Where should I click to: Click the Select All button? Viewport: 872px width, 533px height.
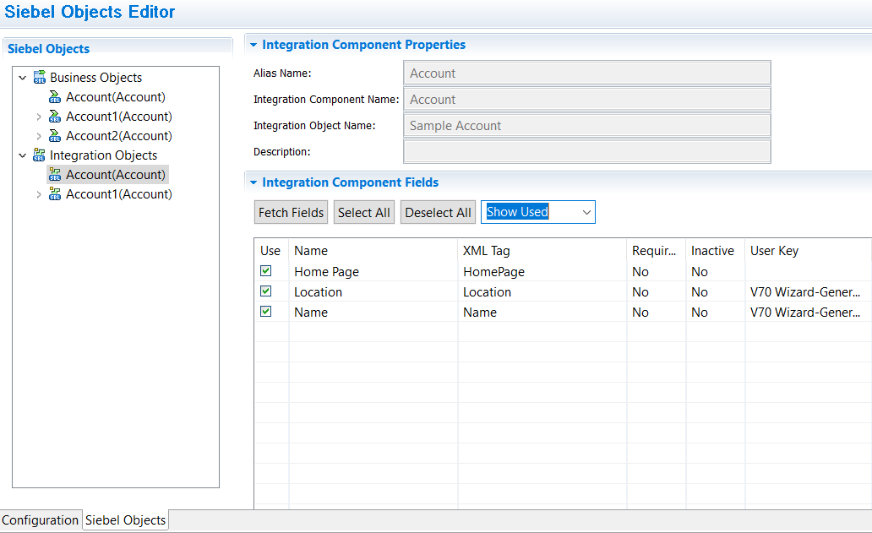(363, 212)
